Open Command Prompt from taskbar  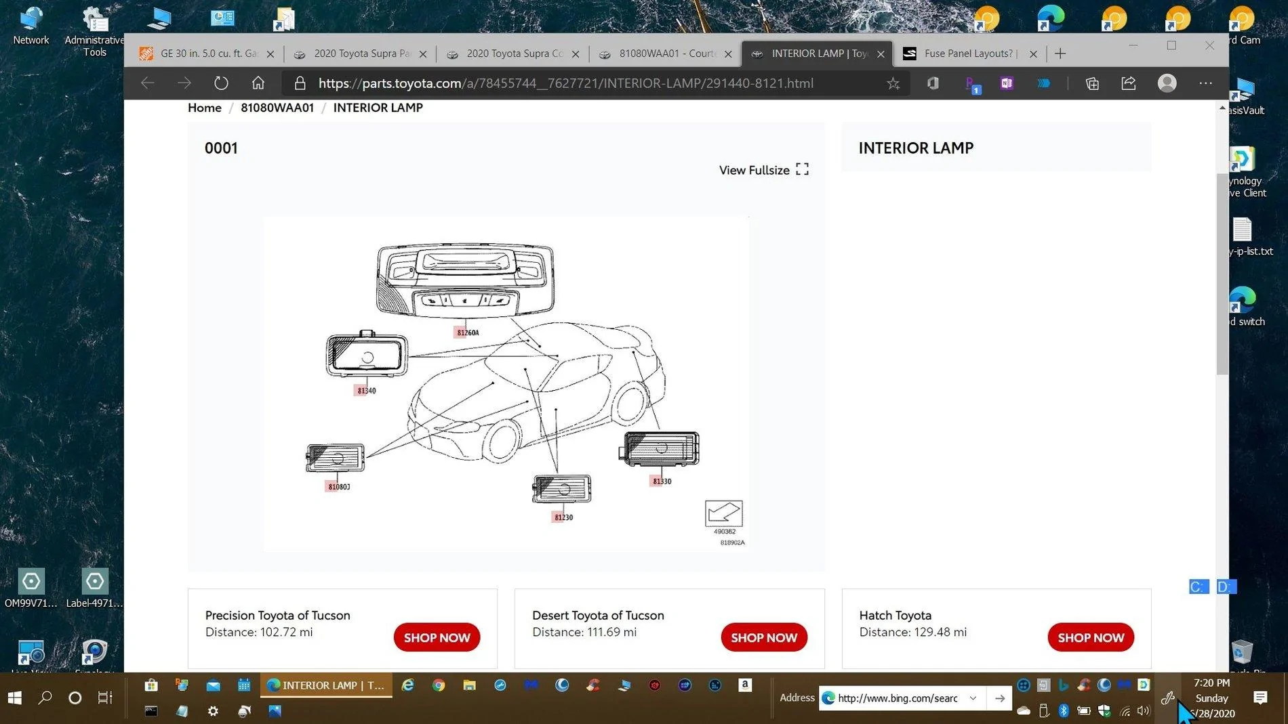151,711
